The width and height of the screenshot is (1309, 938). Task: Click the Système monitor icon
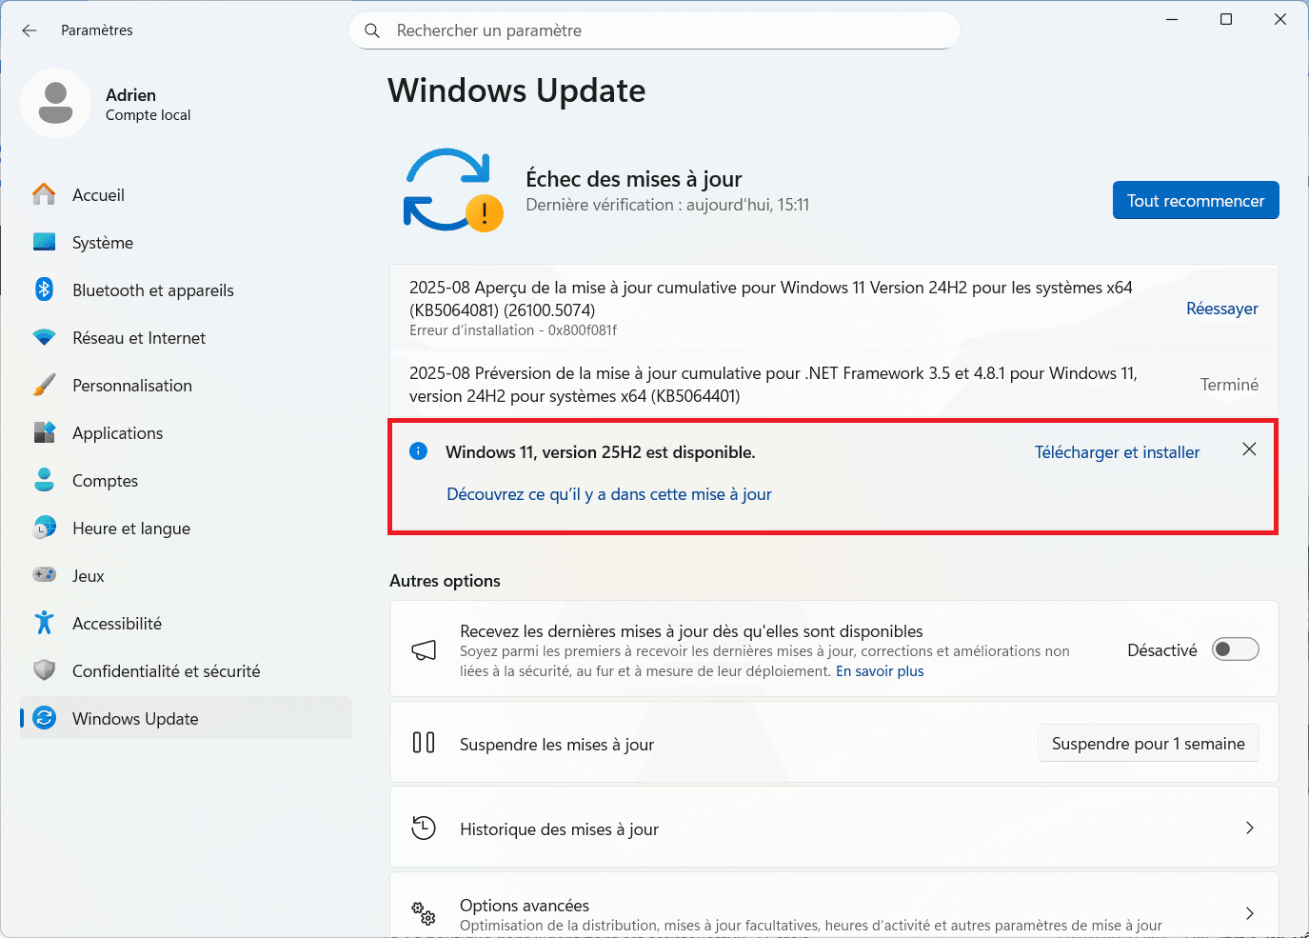pos(44,242)
